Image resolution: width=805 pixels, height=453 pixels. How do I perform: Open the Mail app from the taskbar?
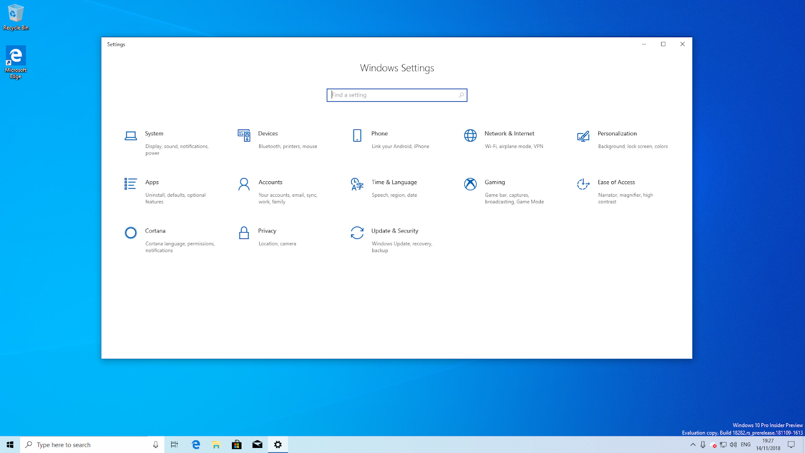point(257,444)
